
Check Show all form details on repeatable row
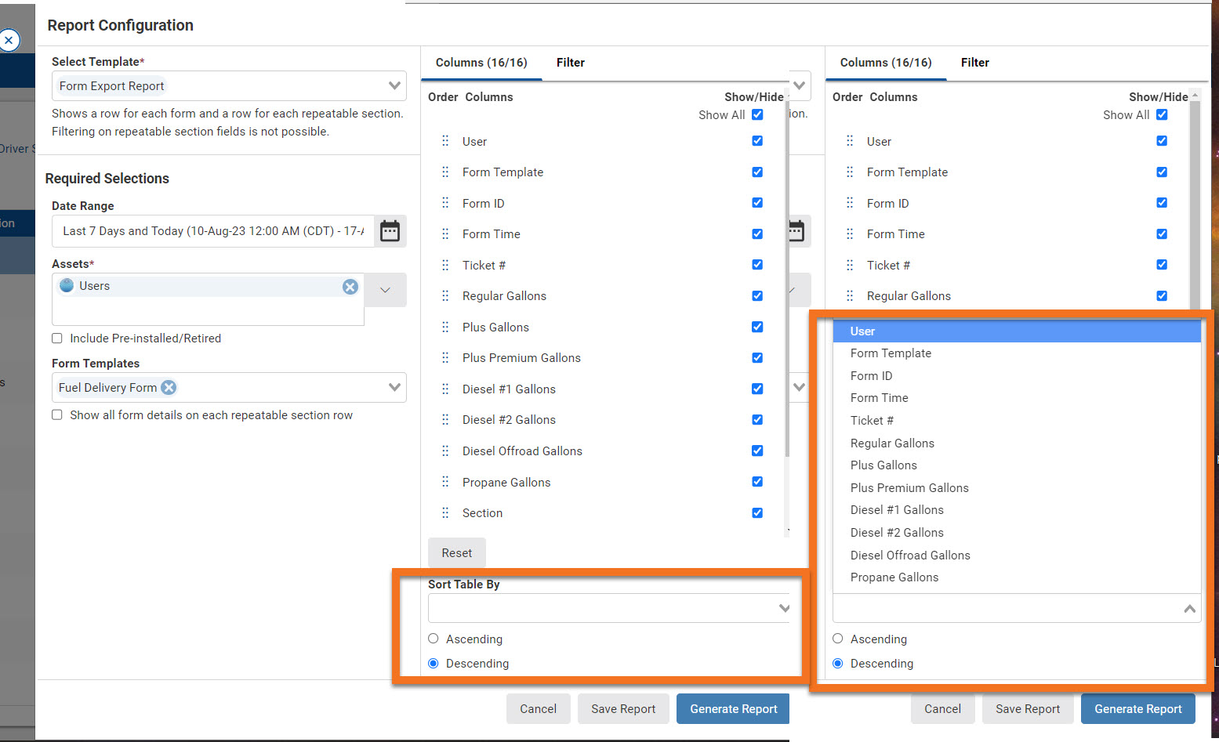[57, 414]
